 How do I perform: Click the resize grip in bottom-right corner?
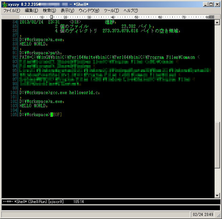[218, 215]
